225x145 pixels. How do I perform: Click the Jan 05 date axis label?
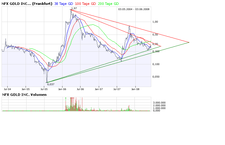pyautogui.click(x=26, y=89)
